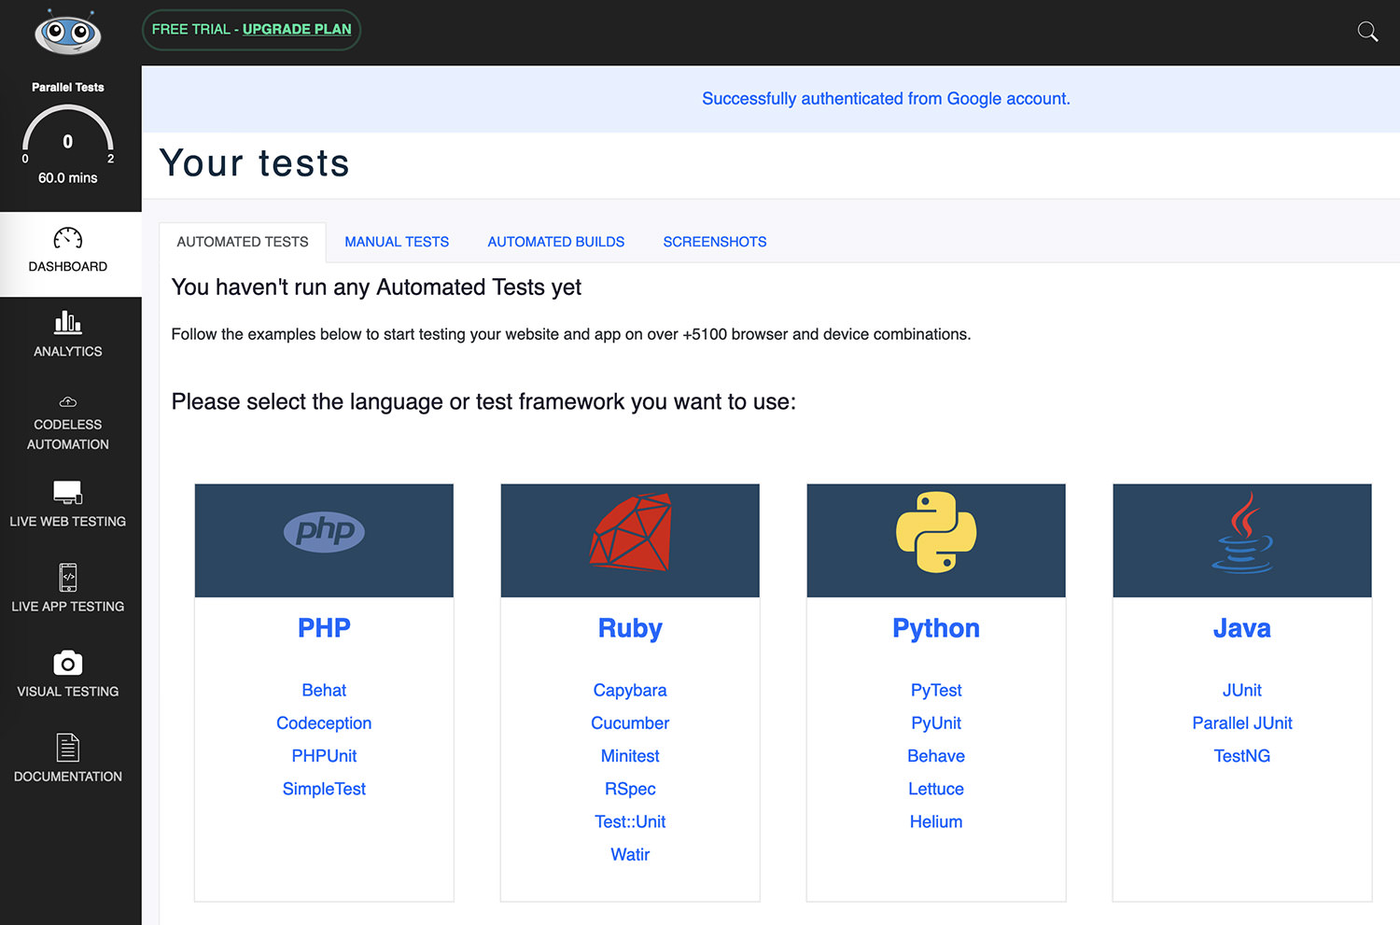Open Dashboard sidebar label

(68, 266)
